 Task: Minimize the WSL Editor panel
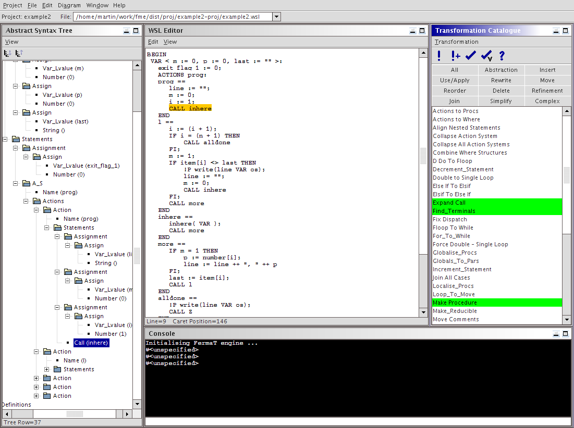coord(412,31)
